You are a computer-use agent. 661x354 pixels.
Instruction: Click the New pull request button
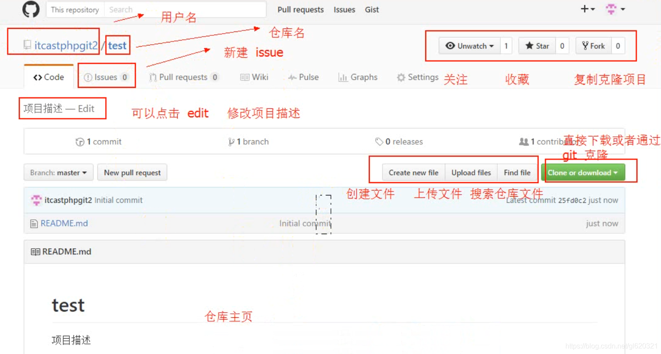[132, 173]
